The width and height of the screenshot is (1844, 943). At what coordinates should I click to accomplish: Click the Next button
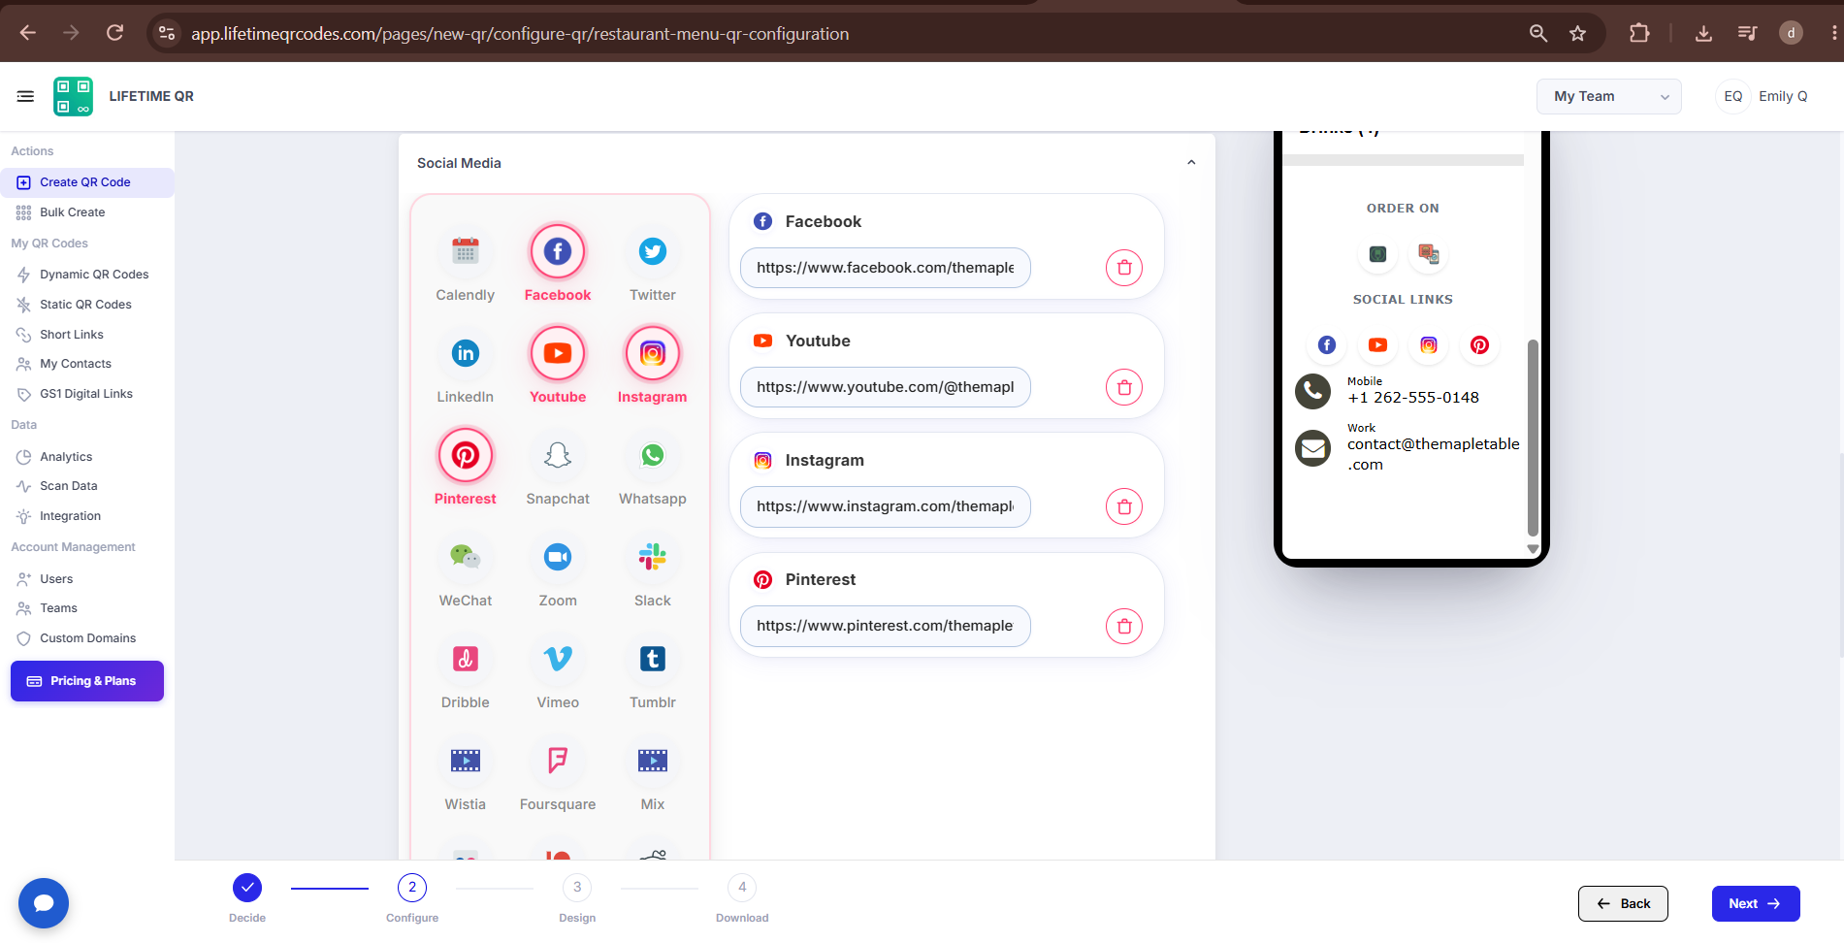point(1756,903)
